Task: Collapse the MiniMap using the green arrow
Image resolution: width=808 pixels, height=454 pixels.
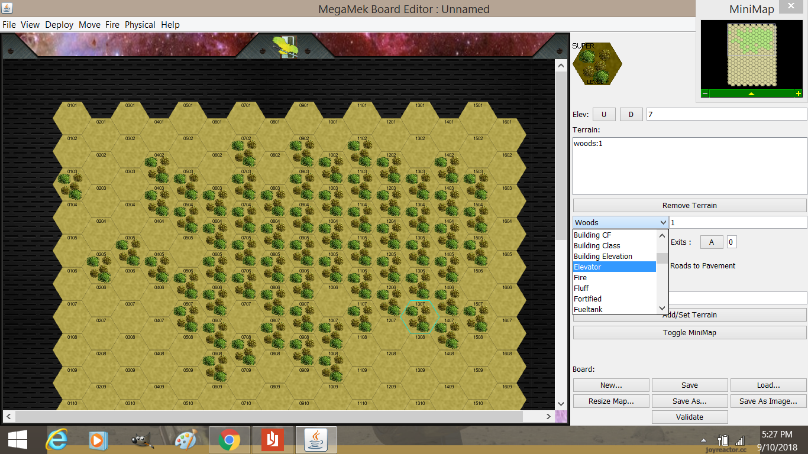Action: (751, 93)
